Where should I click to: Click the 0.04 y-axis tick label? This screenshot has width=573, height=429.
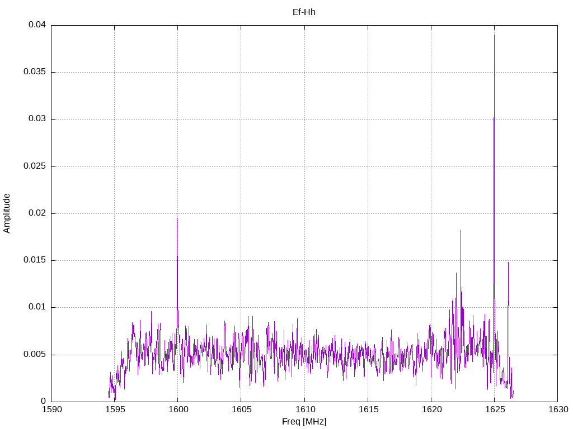[x=37, y=25]
